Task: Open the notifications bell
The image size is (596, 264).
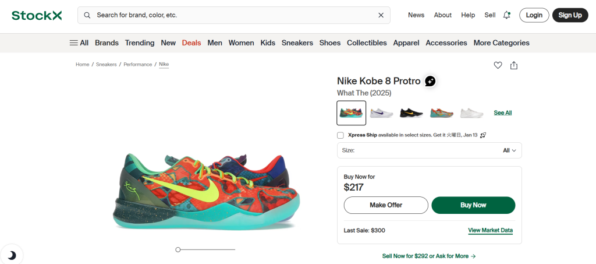Action: (x=506, y=15)
